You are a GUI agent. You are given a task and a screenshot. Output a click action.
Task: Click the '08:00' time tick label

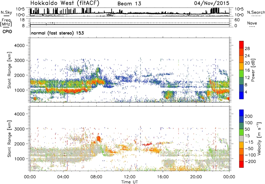click(96, 177)
